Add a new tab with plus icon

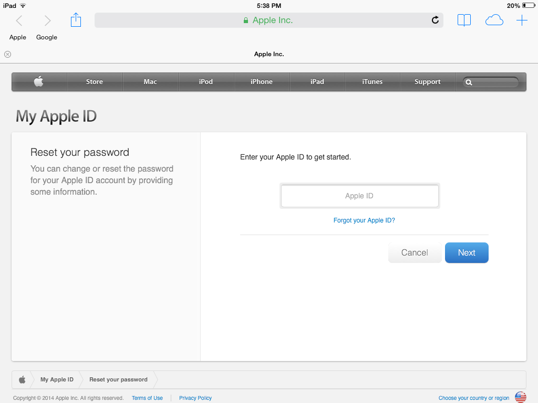[522, 20]
